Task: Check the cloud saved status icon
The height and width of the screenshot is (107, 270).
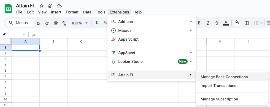Action: (59, 6)
